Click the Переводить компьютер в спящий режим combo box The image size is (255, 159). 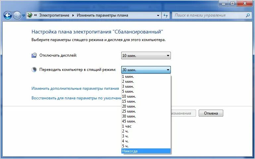point(146,70)
